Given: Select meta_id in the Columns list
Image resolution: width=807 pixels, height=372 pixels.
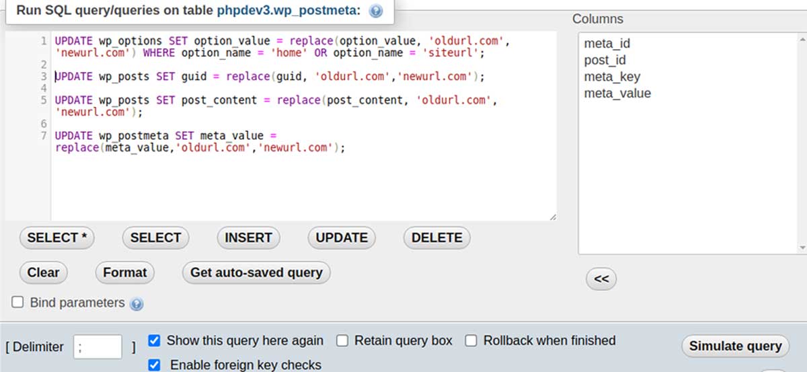Looking at the screenshot, I should (607, 44).
